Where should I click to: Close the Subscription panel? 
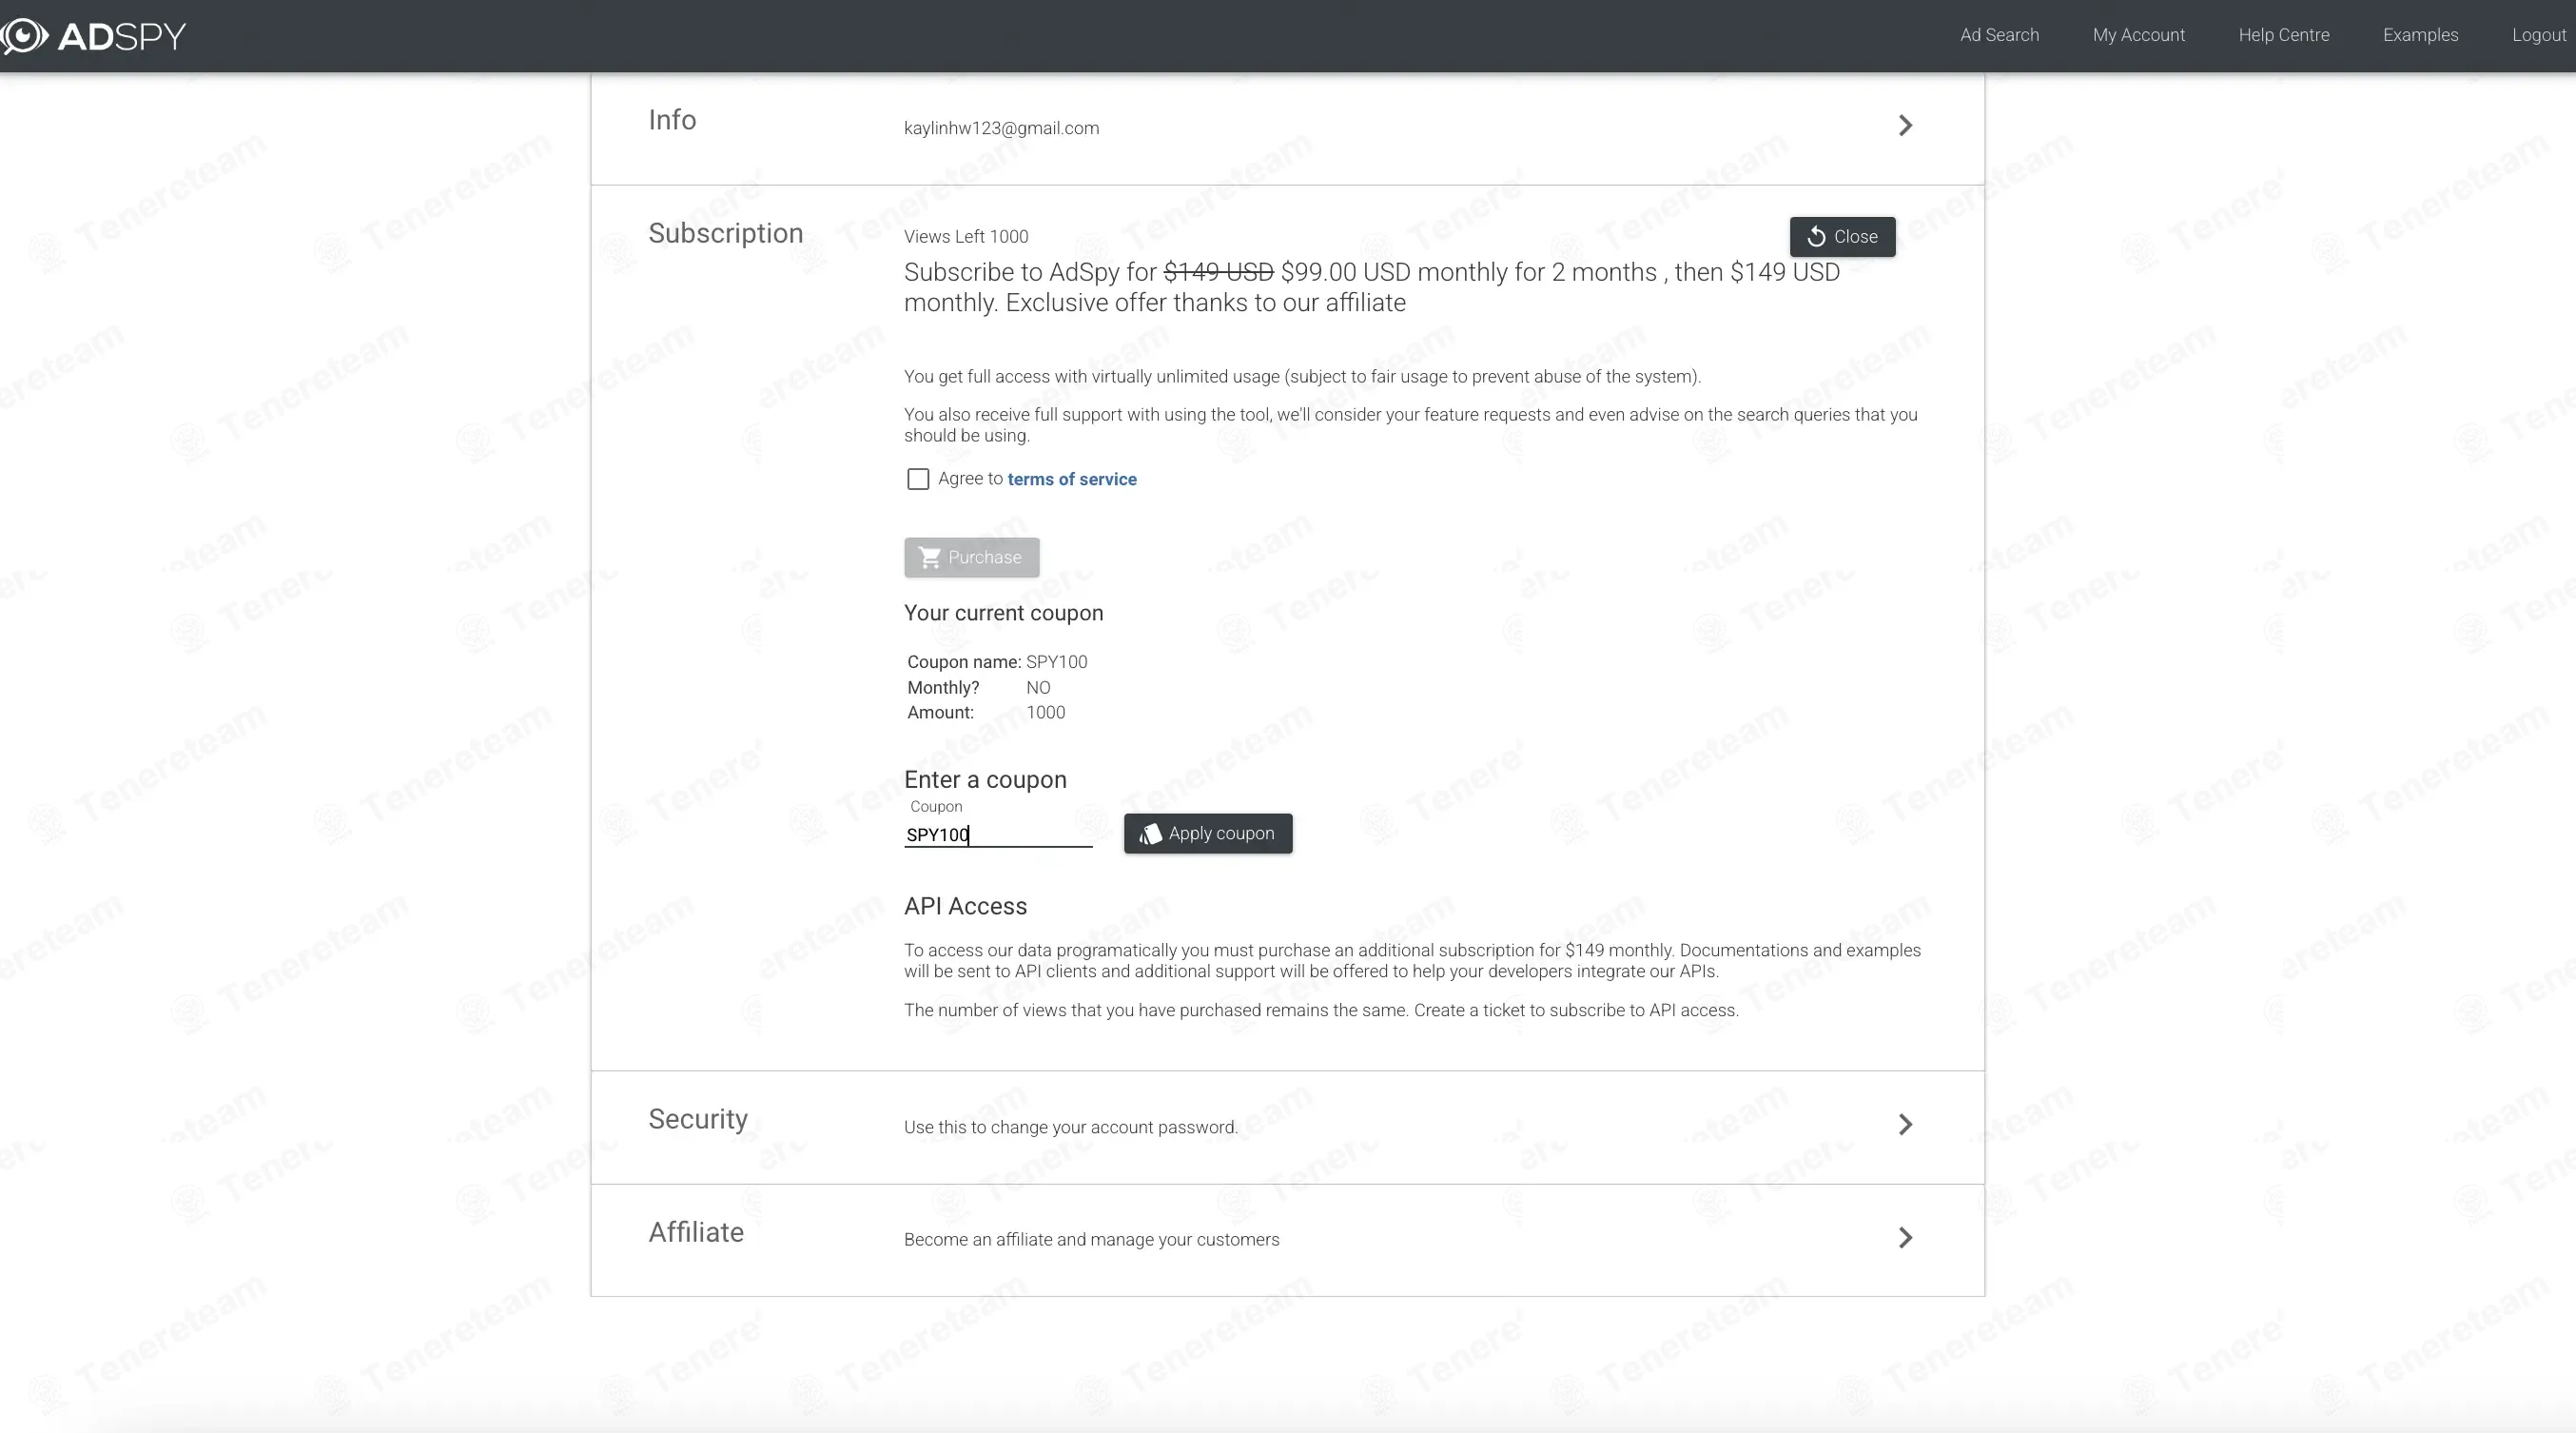point(1842,237)
